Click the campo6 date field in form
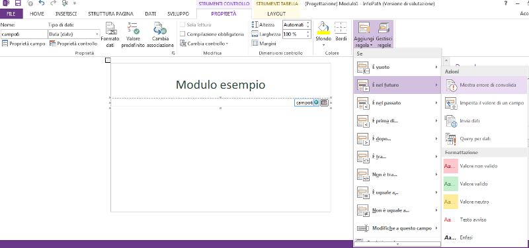529x248 pixels. click(306, 103)
